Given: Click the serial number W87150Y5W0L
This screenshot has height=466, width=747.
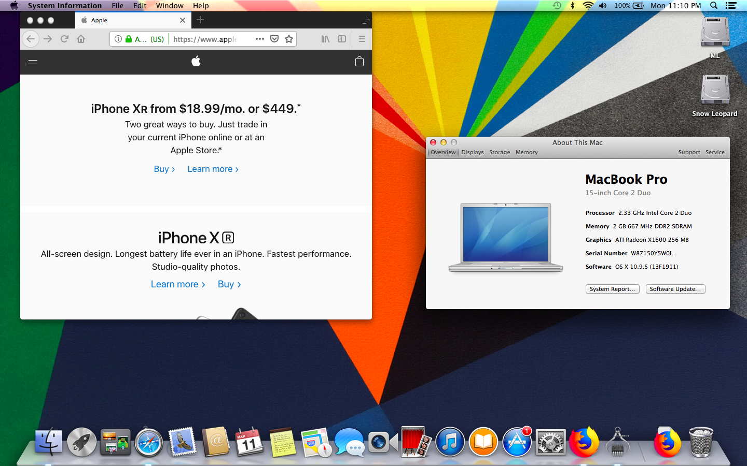Looking at the screenshot, I should pos(652,253).
